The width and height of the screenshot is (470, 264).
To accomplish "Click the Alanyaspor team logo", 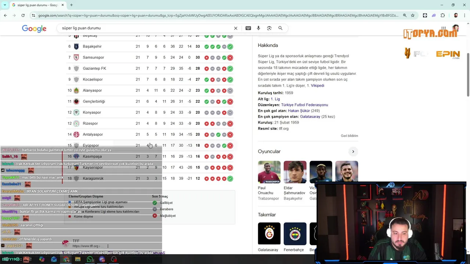I will pyautogui.click(x=76, y=91).
